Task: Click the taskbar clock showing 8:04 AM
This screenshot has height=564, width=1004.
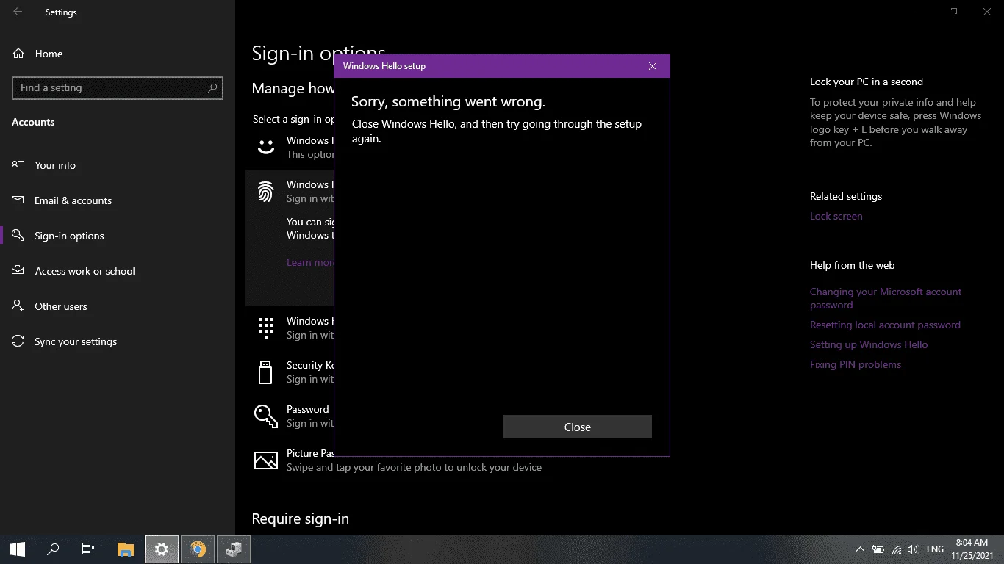Action: [x=972, y=549]
